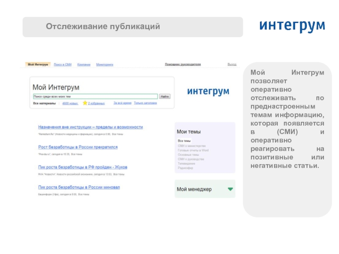Open the Помощник руководителя link
Screen dimensions: 339x254
[183, 64]
